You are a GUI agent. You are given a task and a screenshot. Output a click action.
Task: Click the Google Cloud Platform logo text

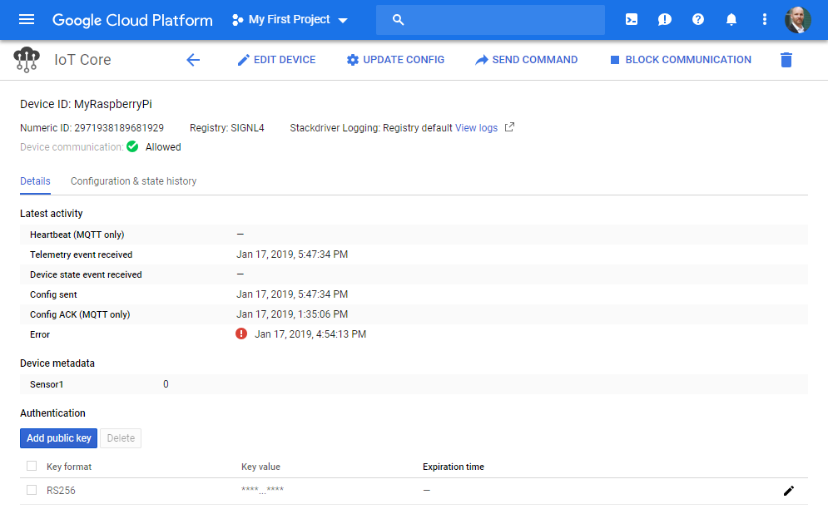[x=132, y=20]
